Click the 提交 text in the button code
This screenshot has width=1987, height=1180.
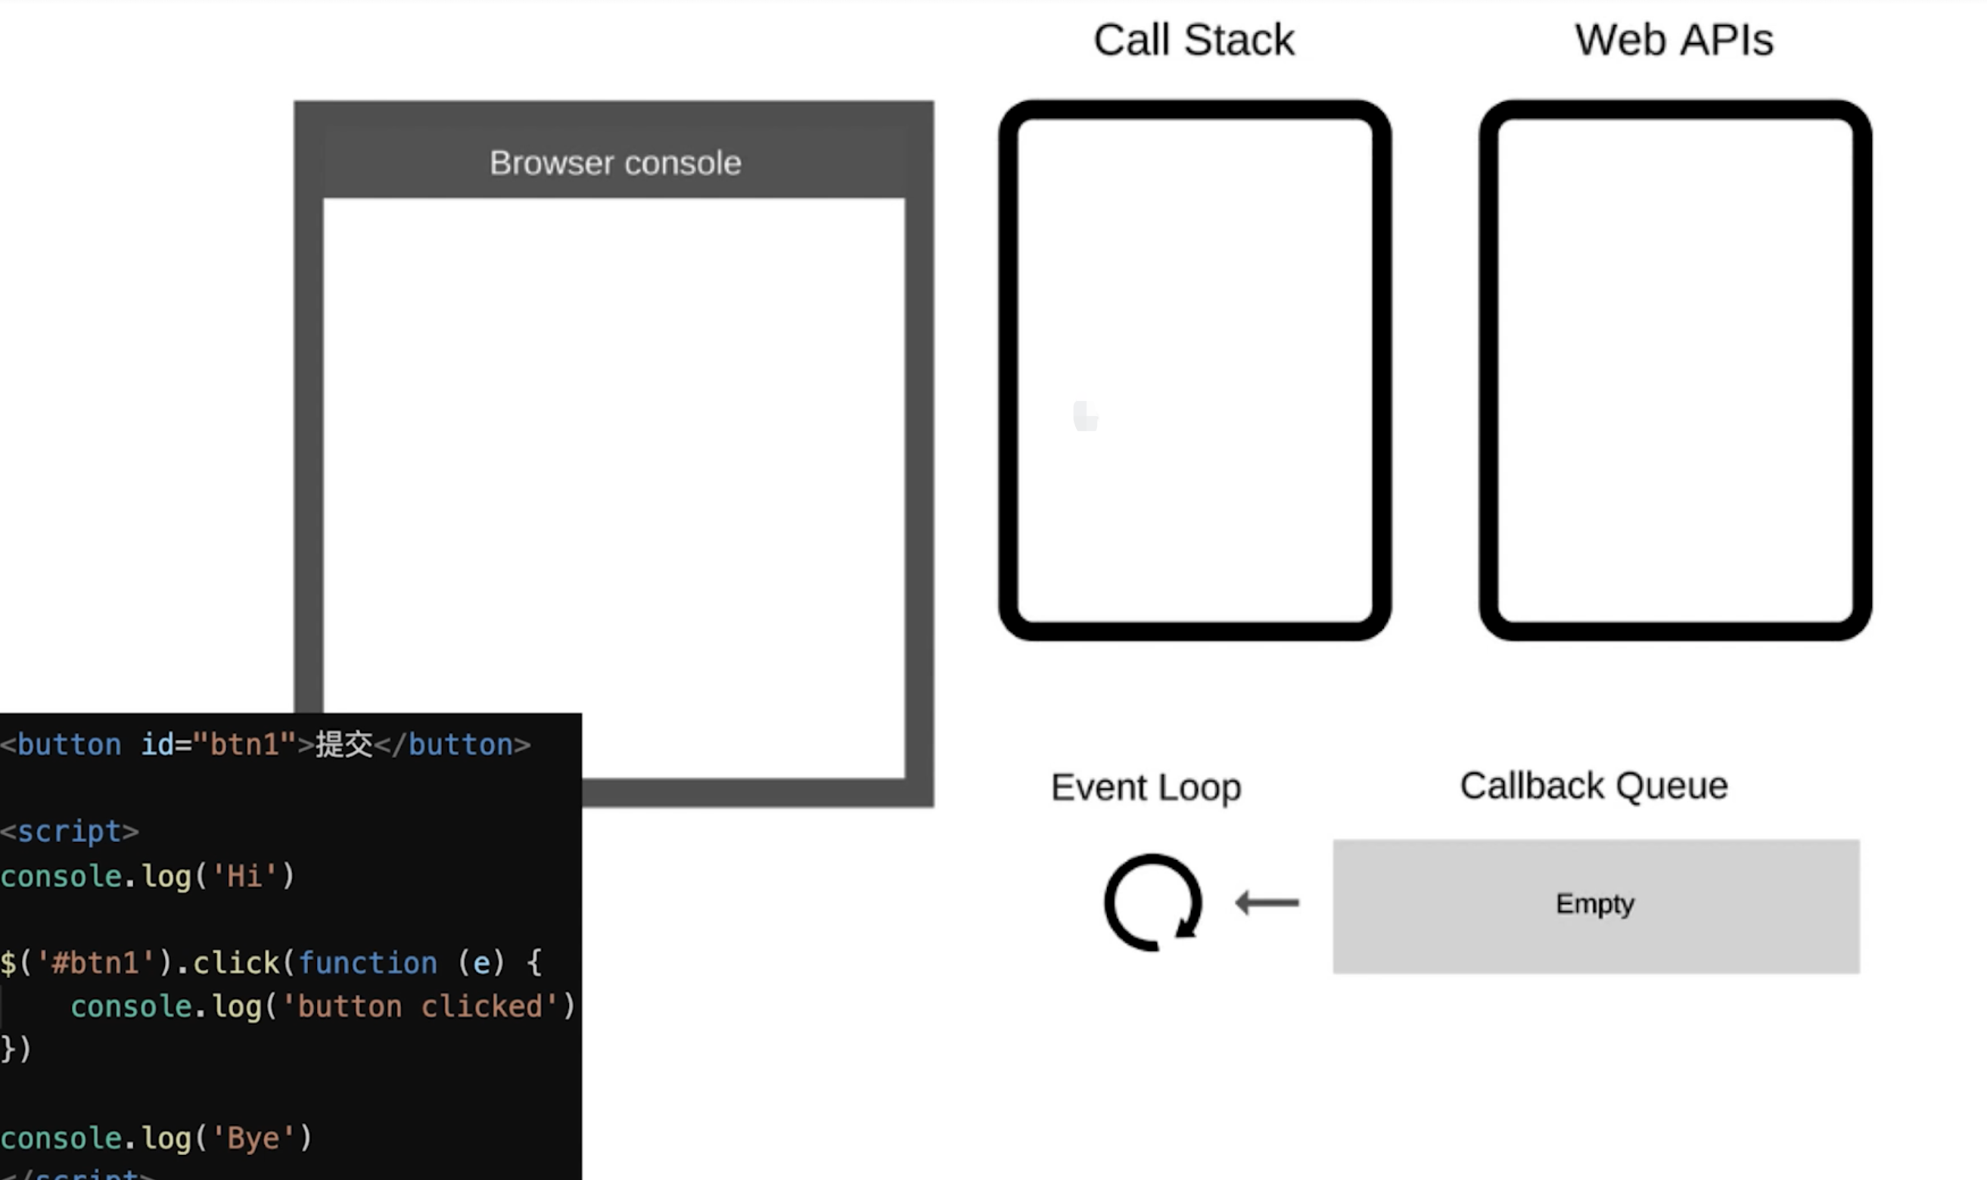(x=344, y=745)
